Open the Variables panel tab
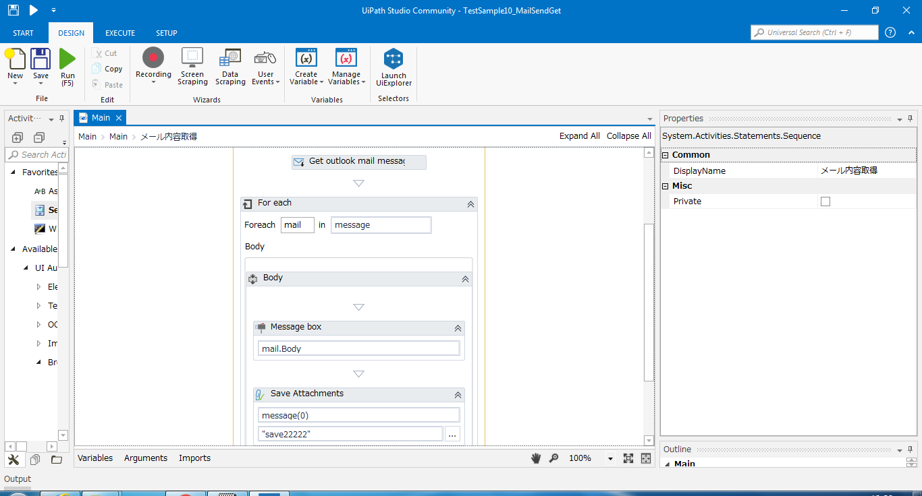Viewport: 922px width, 496px height. tap(95, 458)
